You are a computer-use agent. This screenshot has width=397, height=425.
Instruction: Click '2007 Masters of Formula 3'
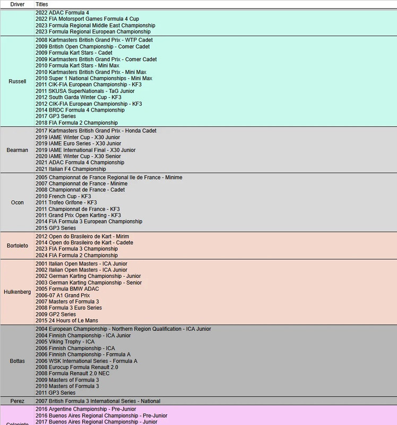[67, 302]
